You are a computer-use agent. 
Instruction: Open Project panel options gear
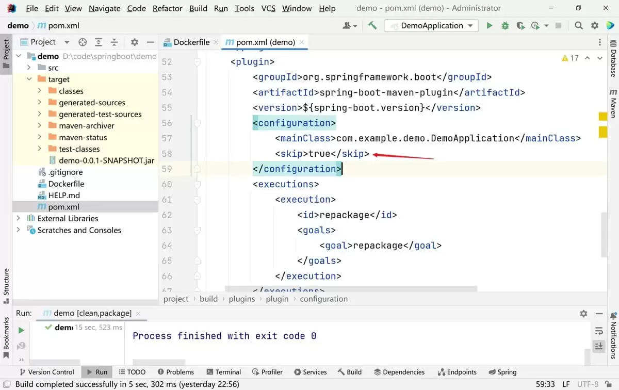(135, 42)
